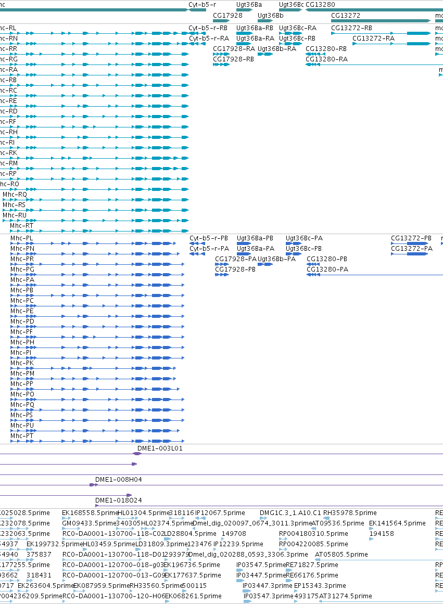This screenshot has height=604, width=443.
Task: Click EST label DMG1C.3_1.A10.C1
Action: (290, 513)
